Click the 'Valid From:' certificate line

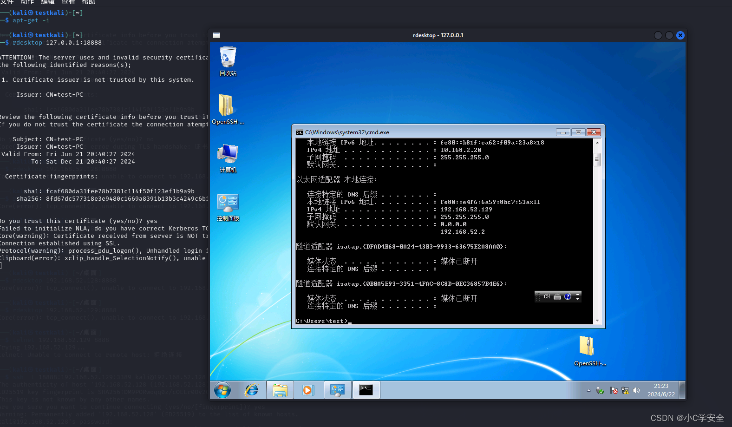[x=68, y=154]
